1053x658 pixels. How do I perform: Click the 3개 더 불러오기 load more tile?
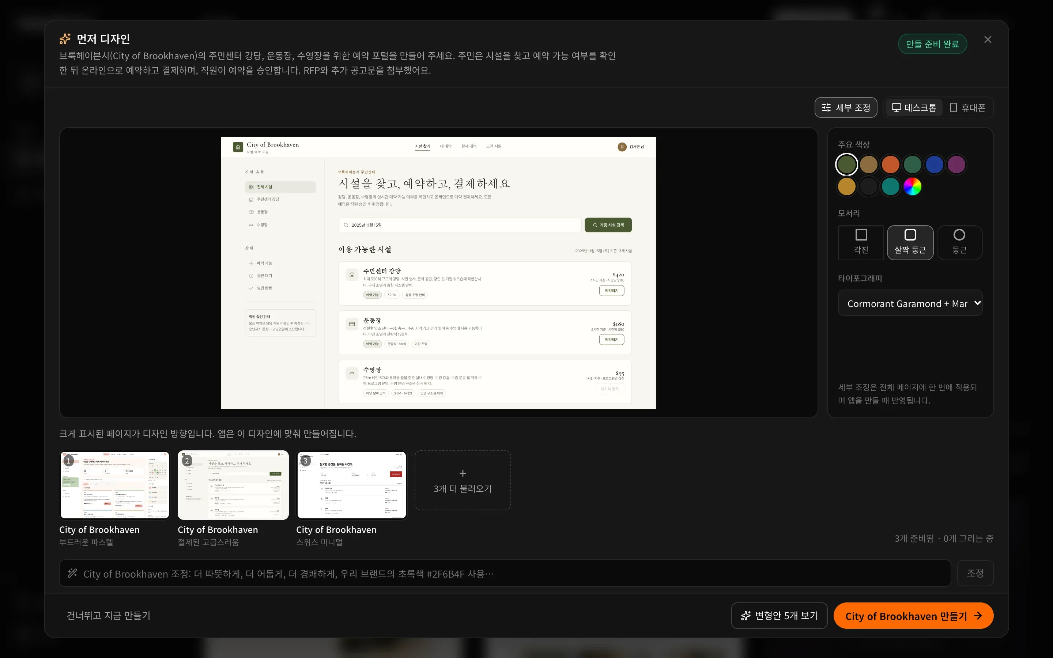tap(463, 480)
